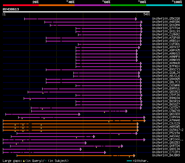Image resolution: width=185 pixels, height=163 pixels.
Task: Click the orange alignment bar for A7HAA8
Action: 74,121
